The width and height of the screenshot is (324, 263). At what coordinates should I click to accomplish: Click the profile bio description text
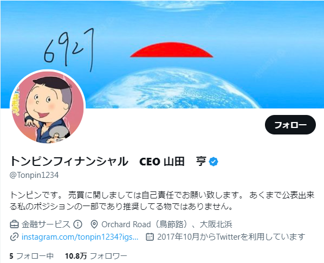click(162, 201)
